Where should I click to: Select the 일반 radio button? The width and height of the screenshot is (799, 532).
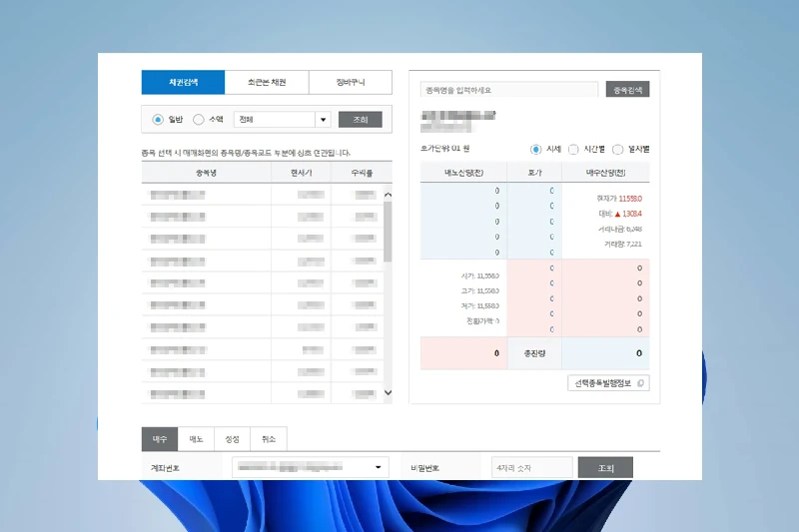(x=158, y=120)
